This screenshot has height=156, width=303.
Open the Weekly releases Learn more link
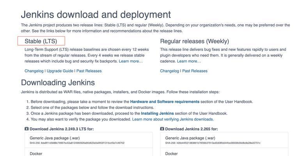click(189, 61)
